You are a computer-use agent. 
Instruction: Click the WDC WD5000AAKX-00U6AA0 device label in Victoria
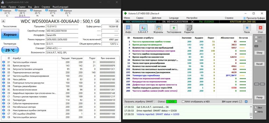coord(141,22)
